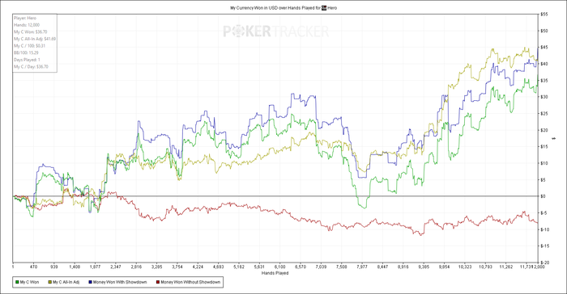Click the yellow My C All-In Adj swatch
The height and width of the screenshot is (294, 567).
pyautogui.click(x=50, y=282)
